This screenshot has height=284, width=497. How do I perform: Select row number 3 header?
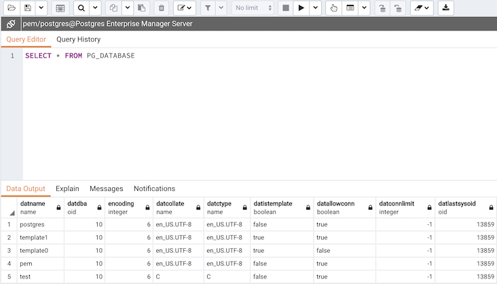[9, 251]
